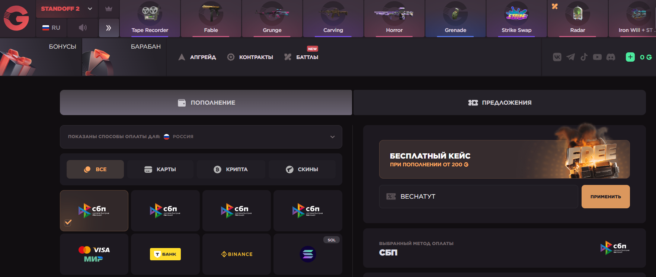Open the Grunge case

point(272,19)
